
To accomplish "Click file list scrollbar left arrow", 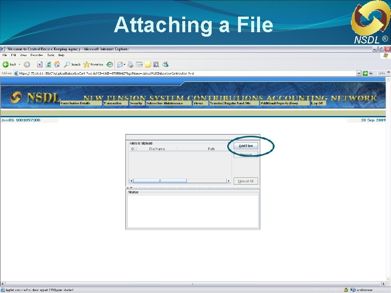I will 131,181.
